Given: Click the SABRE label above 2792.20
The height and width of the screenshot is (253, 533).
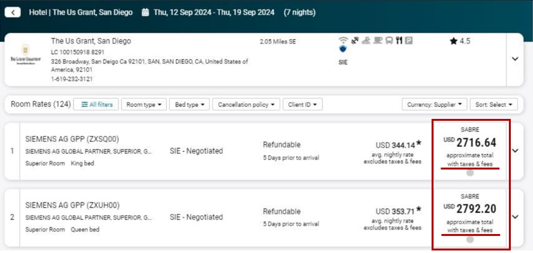Looking at the screenshot, I should [x=470, y=196].
